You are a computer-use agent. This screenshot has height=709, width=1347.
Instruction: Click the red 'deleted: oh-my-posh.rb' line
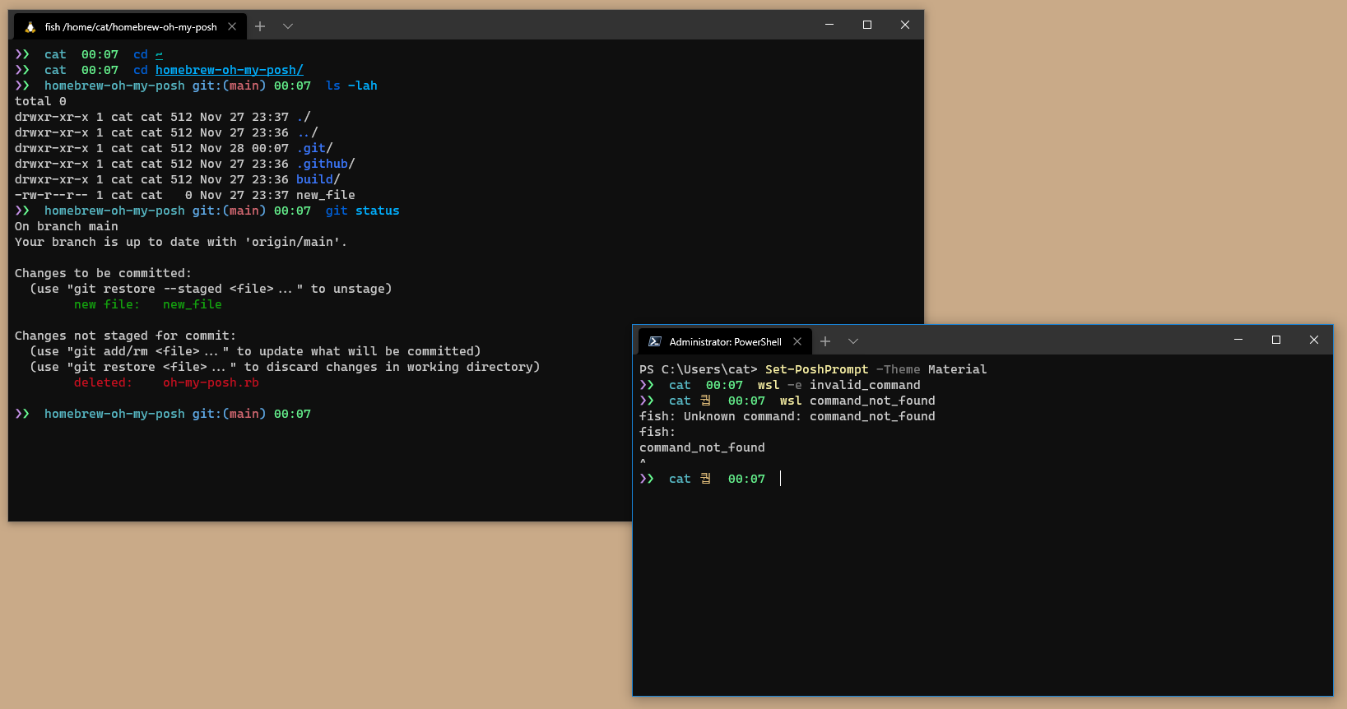(x=166, y=382)
